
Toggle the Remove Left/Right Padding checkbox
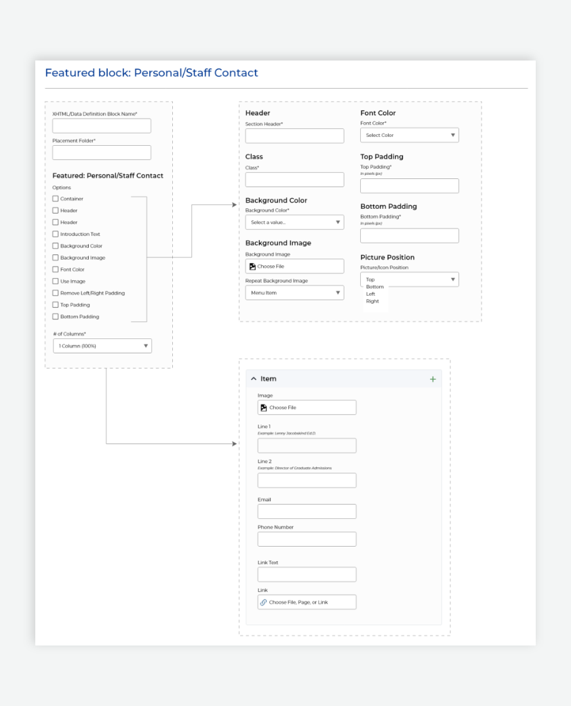pos(56,292)
